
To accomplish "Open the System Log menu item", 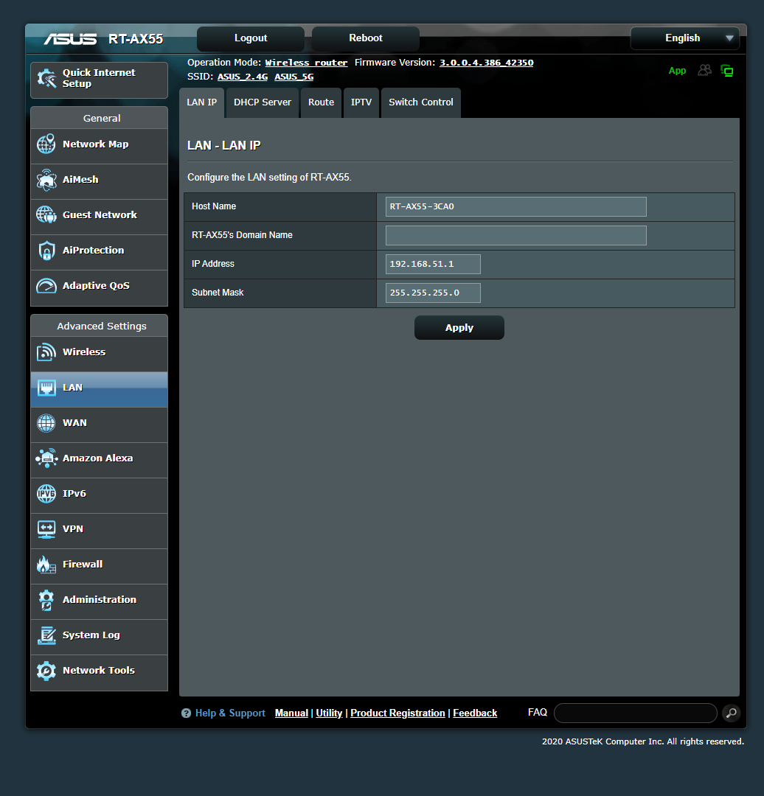I will tap(99, 635).
